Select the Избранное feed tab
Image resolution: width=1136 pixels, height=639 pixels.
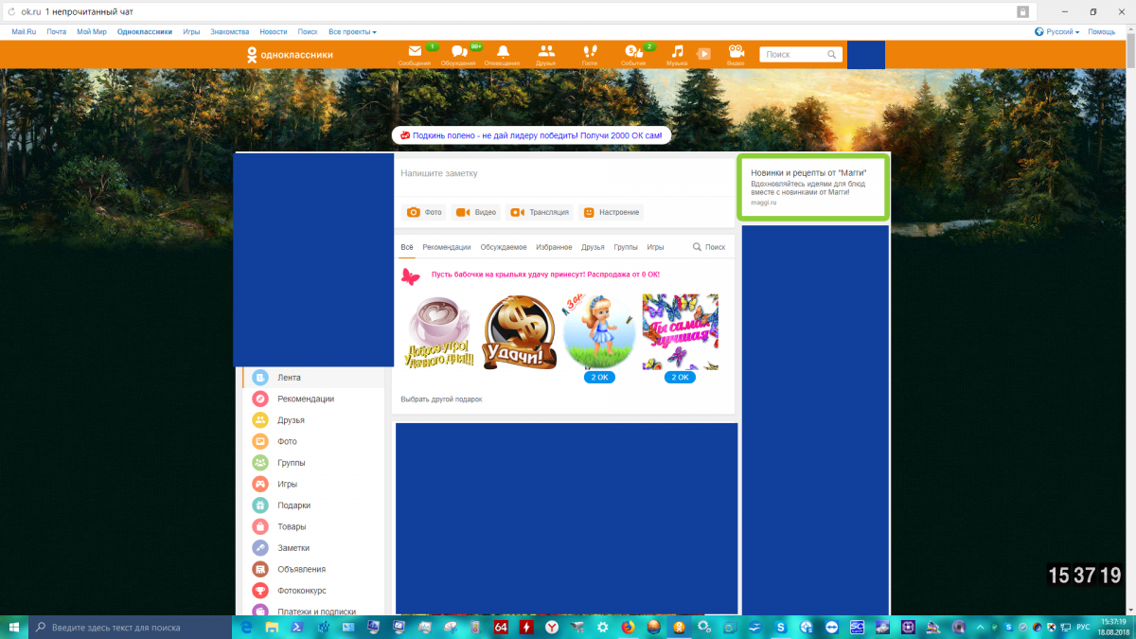tap(554, 247)
